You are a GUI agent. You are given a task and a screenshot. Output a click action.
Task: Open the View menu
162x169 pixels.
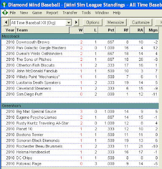(24, 13)
